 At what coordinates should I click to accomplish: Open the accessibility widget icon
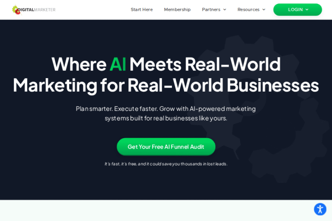(x=320, y=209)
